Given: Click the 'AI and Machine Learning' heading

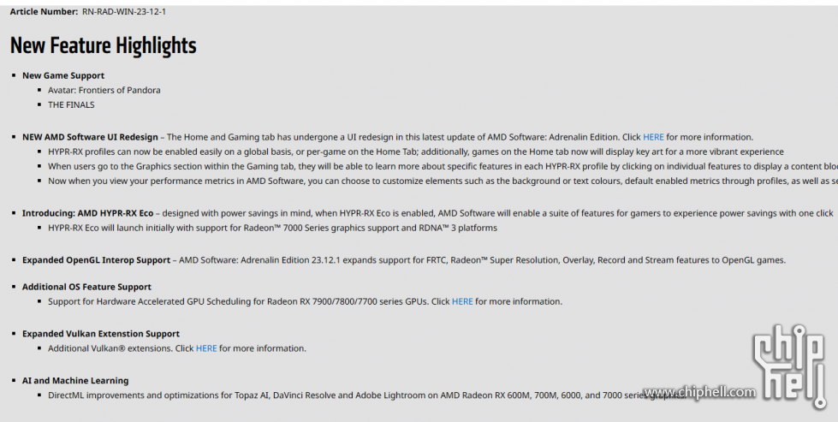Looking at the screenshot, I should point(75,381).
